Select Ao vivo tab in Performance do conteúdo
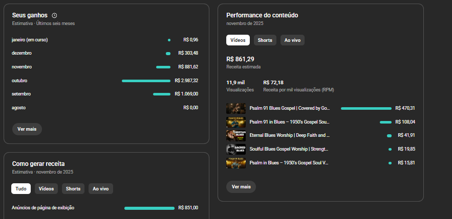This screenshot has width=452, height=219. point(292,40)
